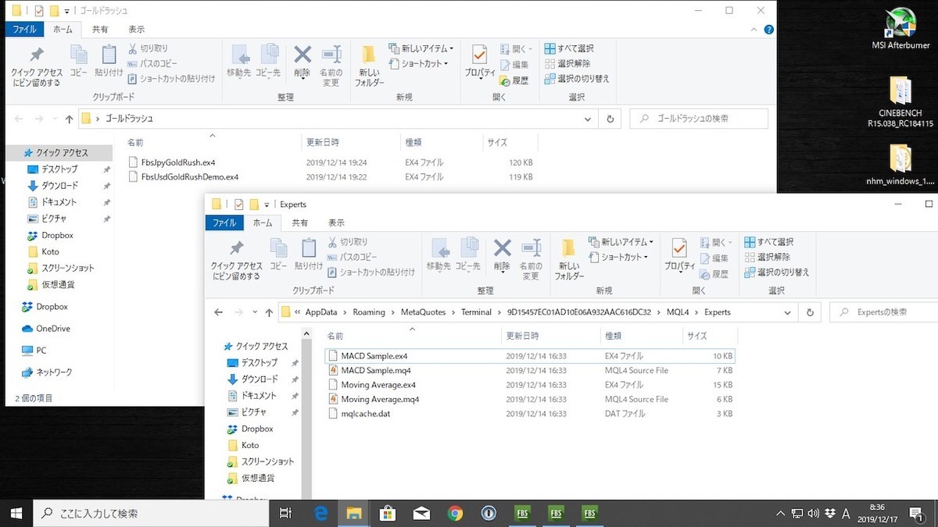Open プロパティ in ゴールドラッシュ window ribbon
Screen dimensions: 938x527
tap(480, 61)
